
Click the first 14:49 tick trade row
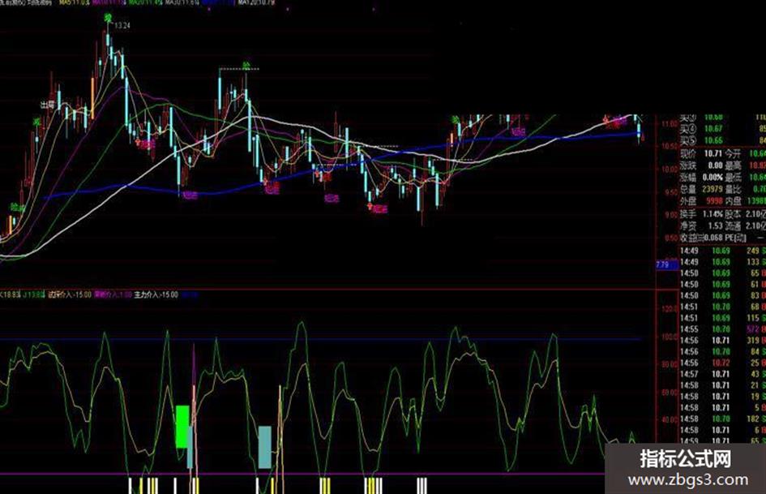[x=723, y=251]
